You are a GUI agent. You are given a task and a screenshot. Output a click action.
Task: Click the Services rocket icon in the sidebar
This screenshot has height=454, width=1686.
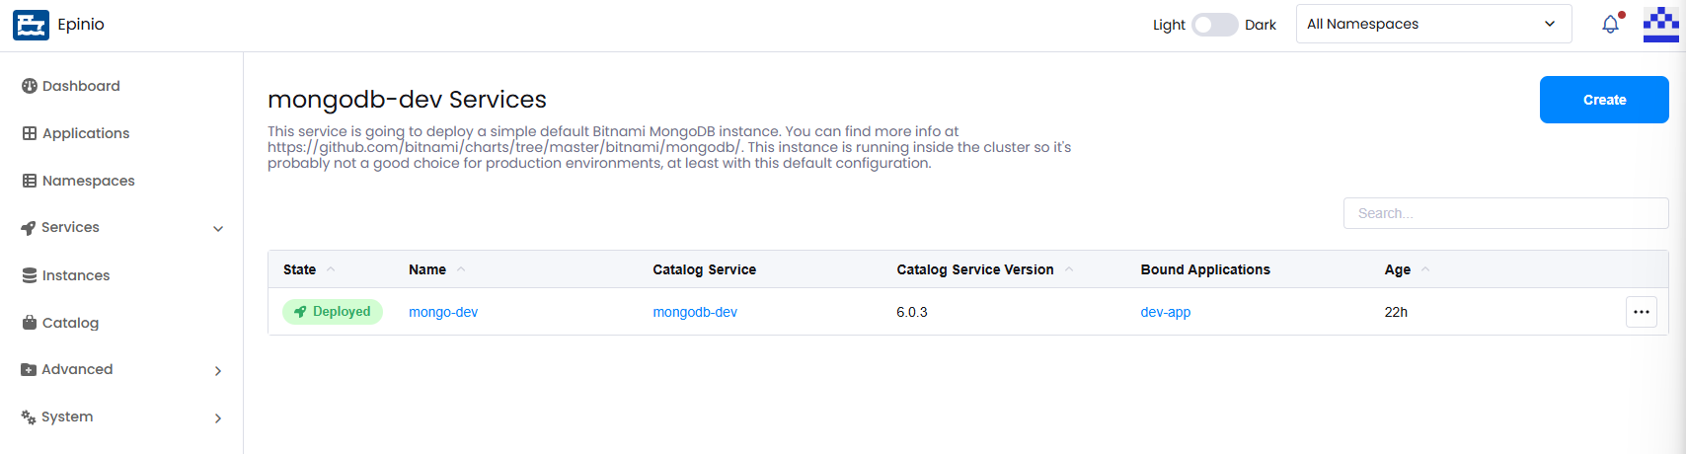coord(29,228)
